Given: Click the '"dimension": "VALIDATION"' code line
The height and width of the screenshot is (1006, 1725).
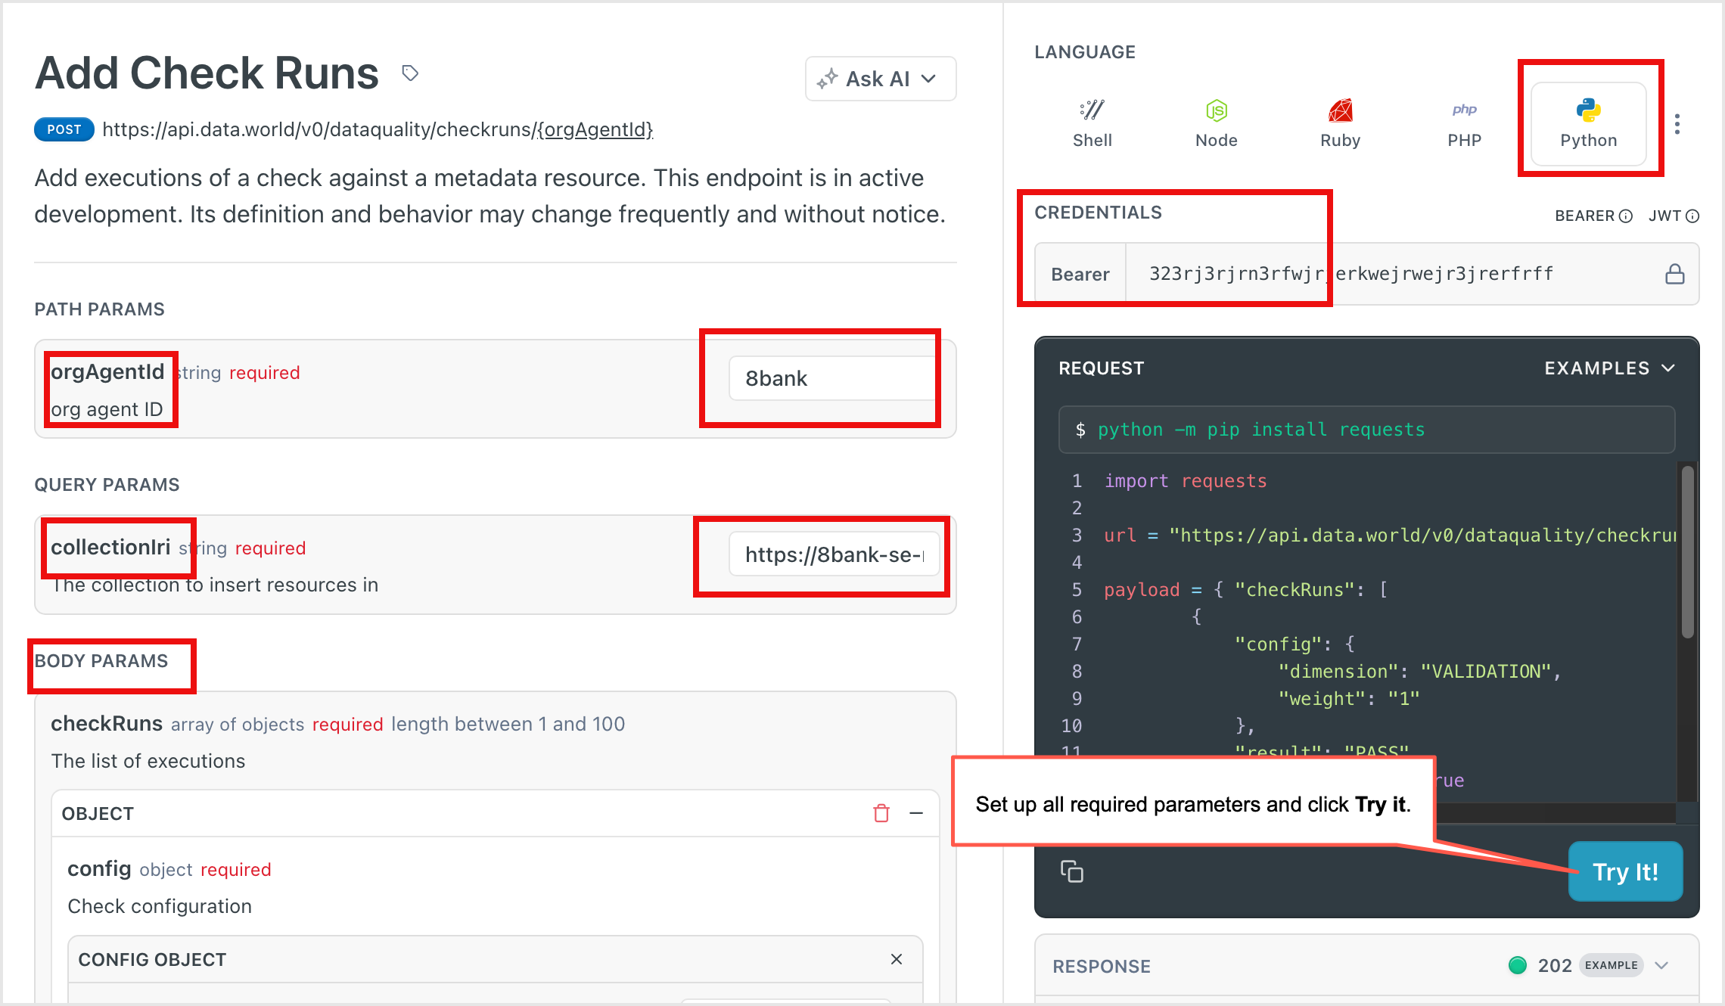Looking at the screenshot, I should 1419,672.
